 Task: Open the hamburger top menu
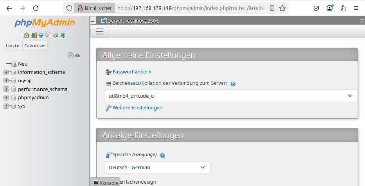[x=100, y=31]
